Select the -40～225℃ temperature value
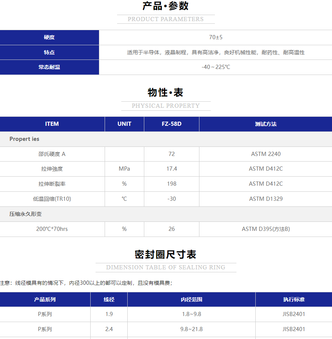The width and height of the screenshot is (332, 339). (x=216, y=67)
